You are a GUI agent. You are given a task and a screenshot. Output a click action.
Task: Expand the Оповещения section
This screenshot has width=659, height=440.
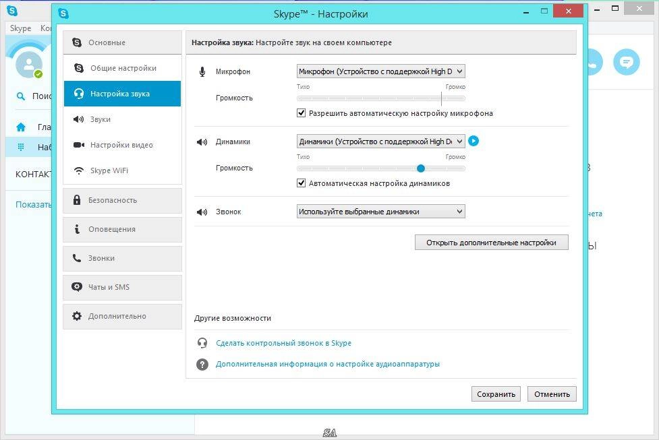(x=122, y=229)
